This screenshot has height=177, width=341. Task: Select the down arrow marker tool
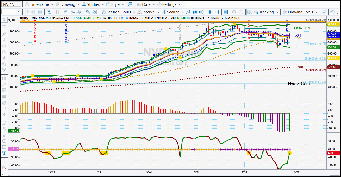4,129
